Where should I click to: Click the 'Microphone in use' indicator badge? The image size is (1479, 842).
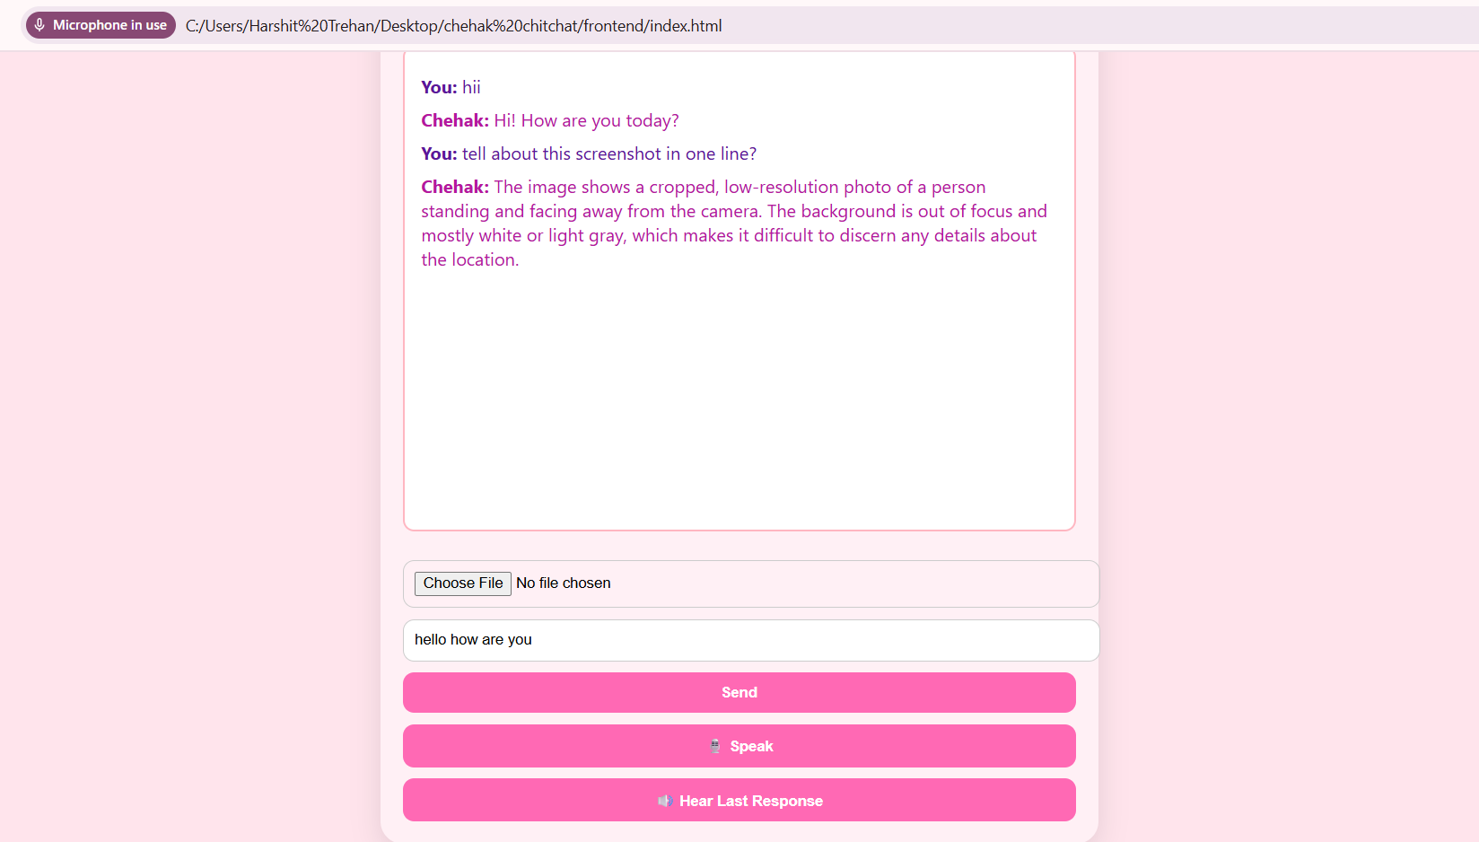click(101, 25)
